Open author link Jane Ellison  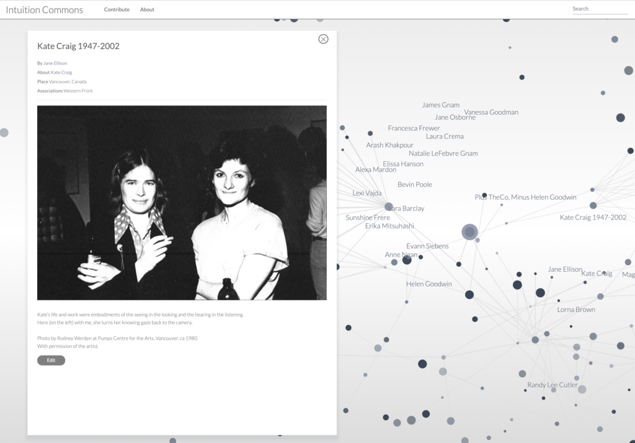coord(55,63)
